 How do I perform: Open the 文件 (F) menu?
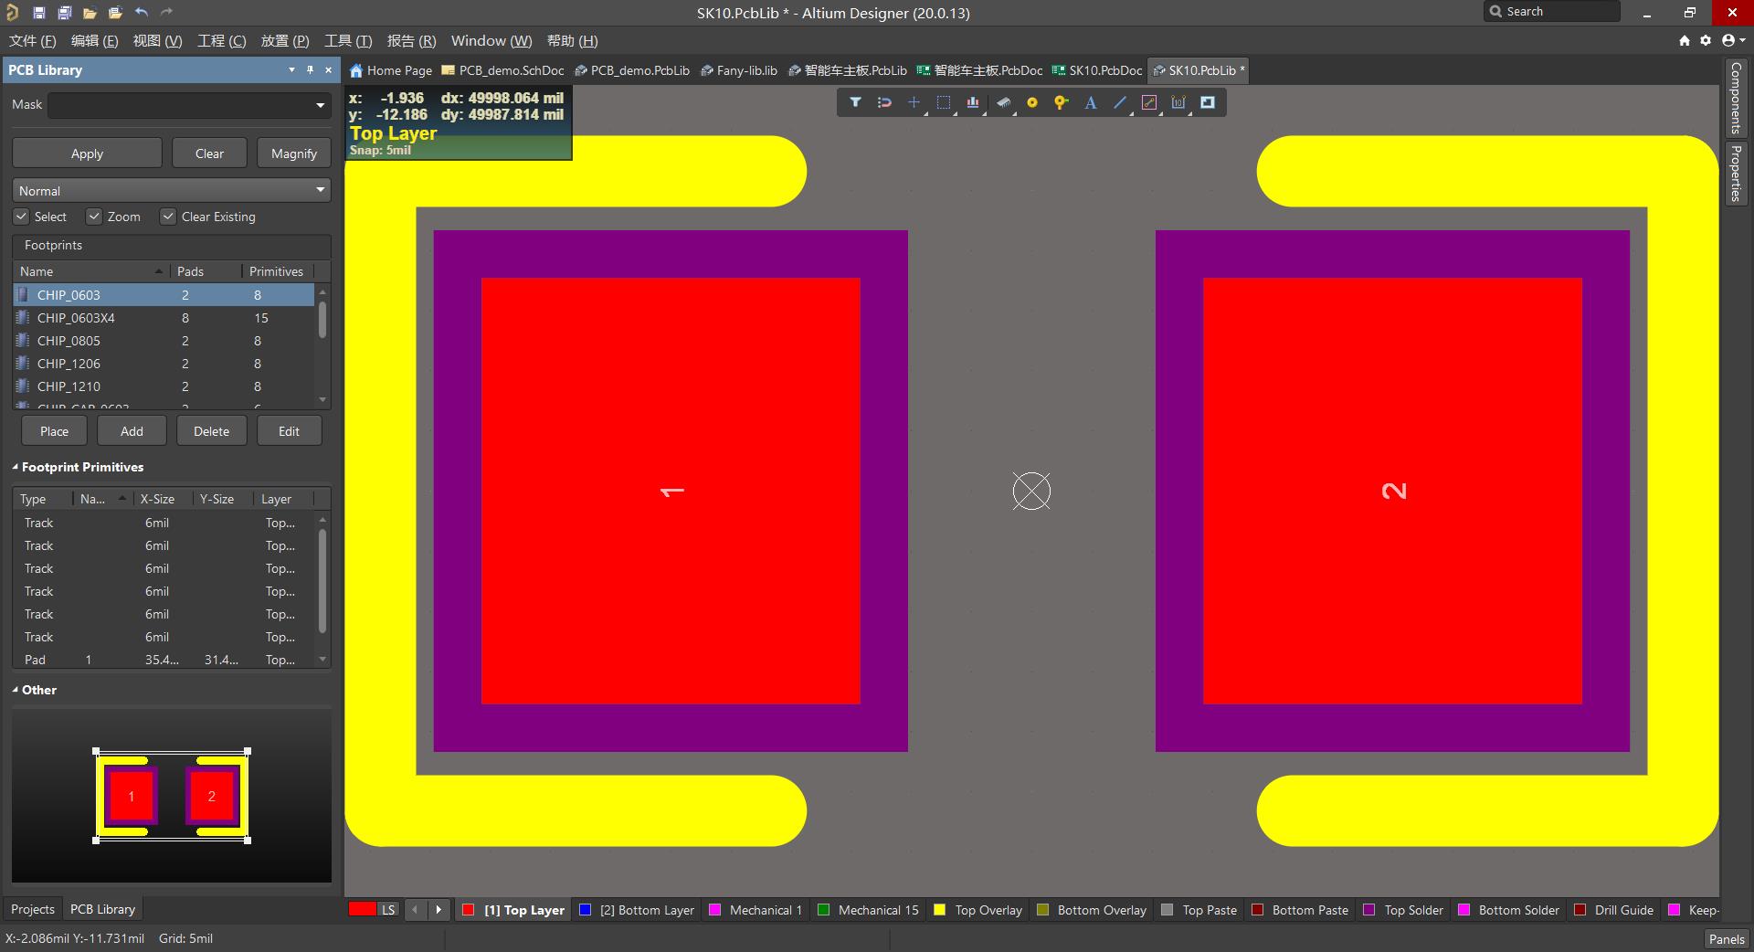(x=32, y=40)
